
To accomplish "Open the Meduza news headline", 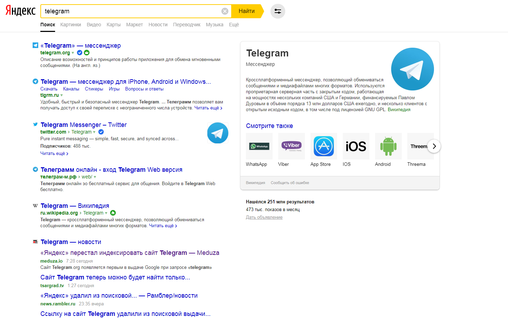I will point(130,253).
